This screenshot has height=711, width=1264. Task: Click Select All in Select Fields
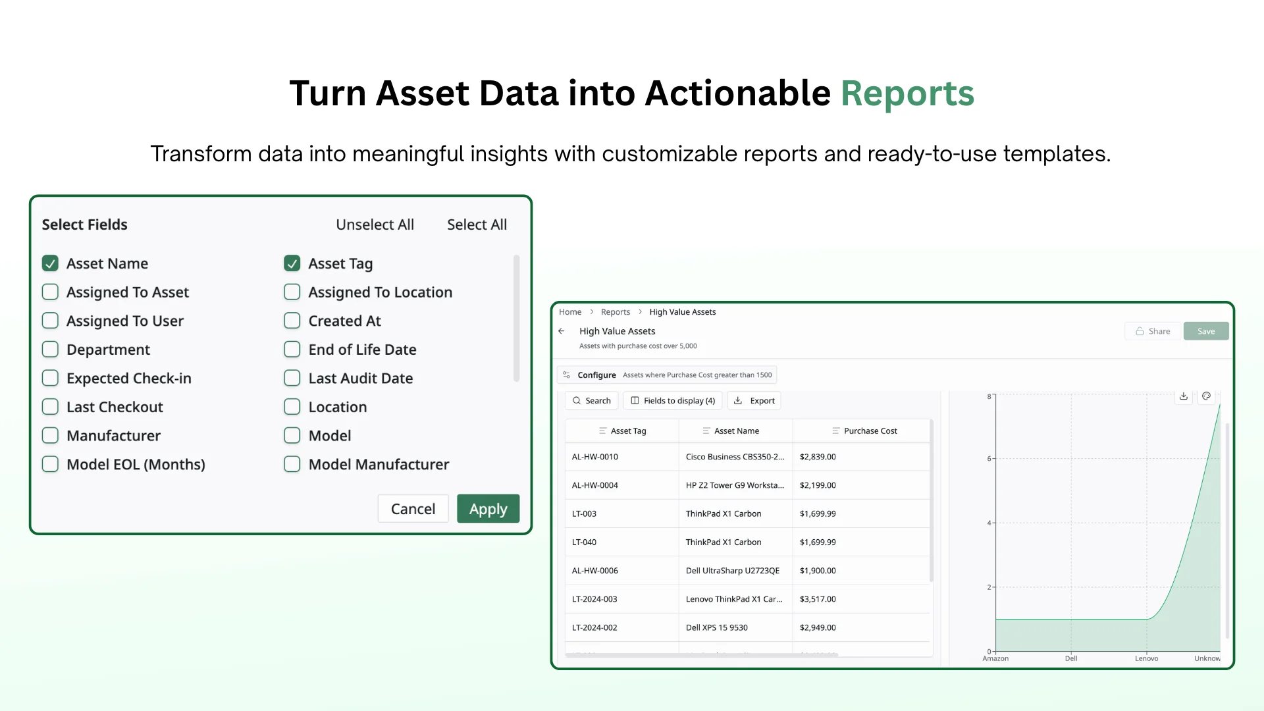pos(477,224)
